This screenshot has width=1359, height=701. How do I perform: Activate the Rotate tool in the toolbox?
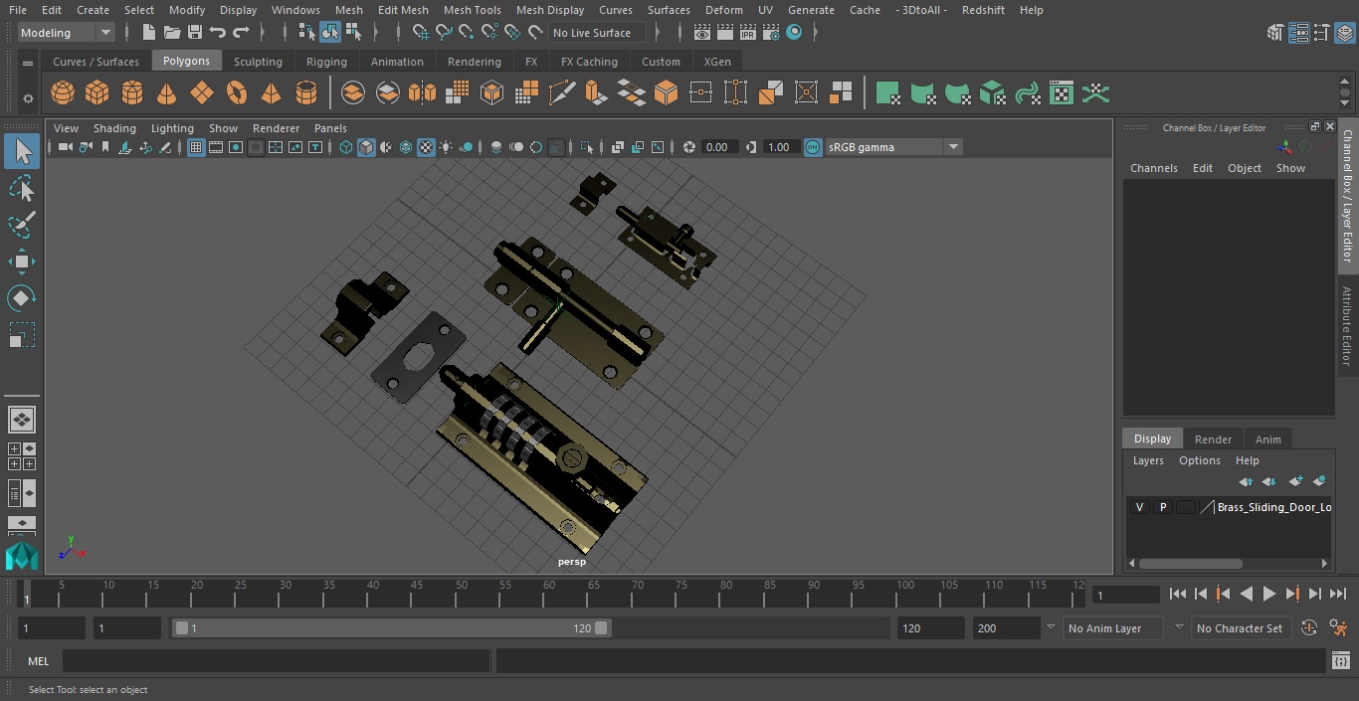click(21, 298)
